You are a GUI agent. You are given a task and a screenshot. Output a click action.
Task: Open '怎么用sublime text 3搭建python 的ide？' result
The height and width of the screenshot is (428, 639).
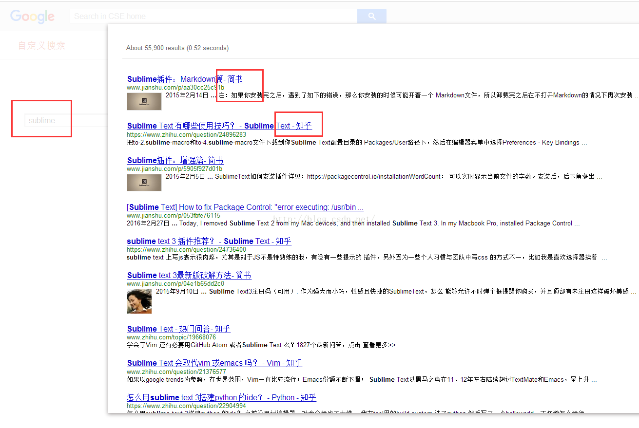221,397
